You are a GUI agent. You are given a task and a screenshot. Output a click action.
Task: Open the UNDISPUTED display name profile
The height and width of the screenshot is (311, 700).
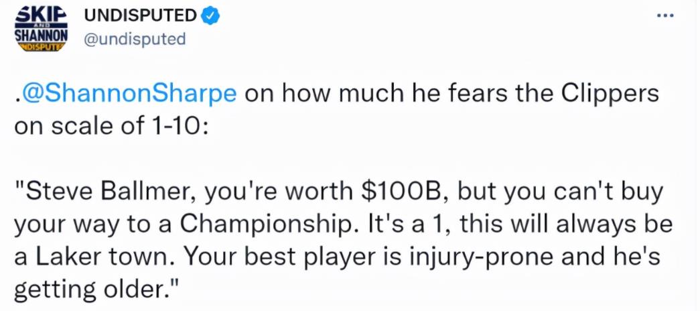[140, 17]
